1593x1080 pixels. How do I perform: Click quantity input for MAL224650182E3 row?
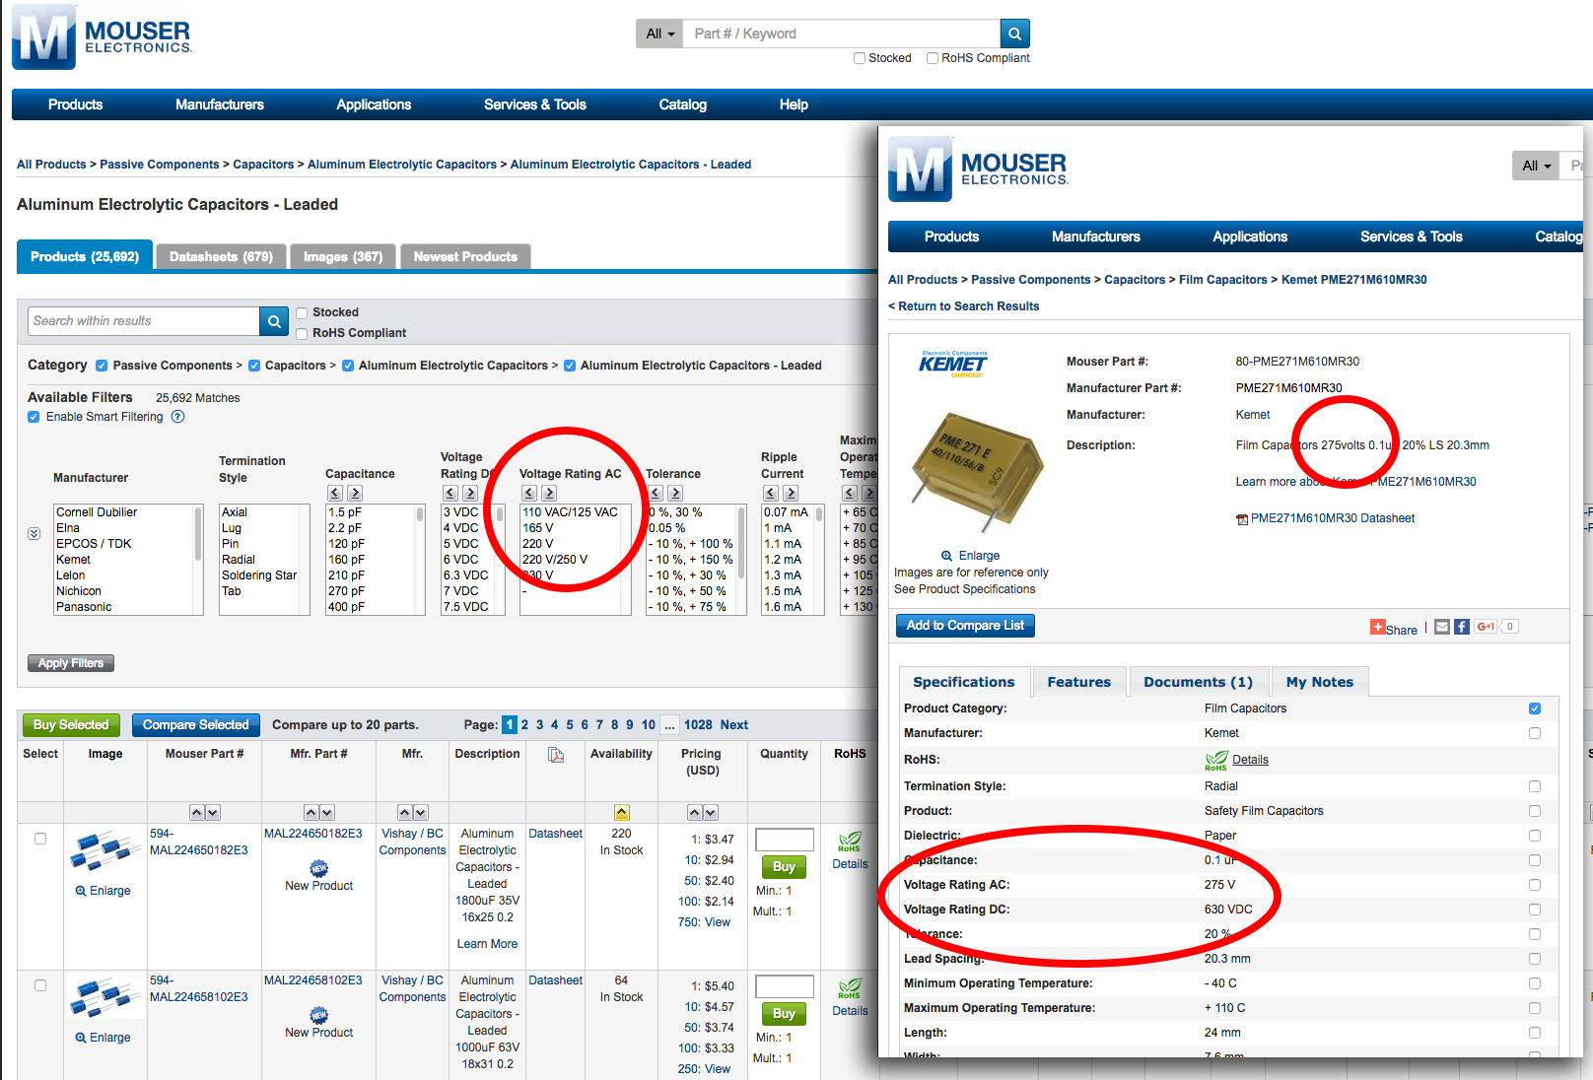pyautogui.click(x=785, y=840)
